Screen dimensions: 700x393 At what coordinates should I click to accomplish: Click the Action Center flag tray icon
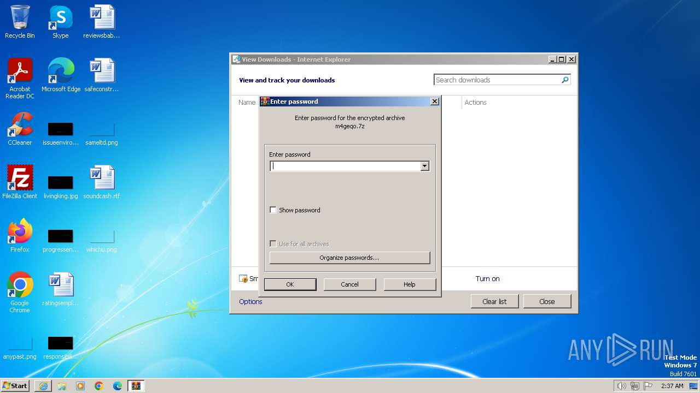point(648,386)
